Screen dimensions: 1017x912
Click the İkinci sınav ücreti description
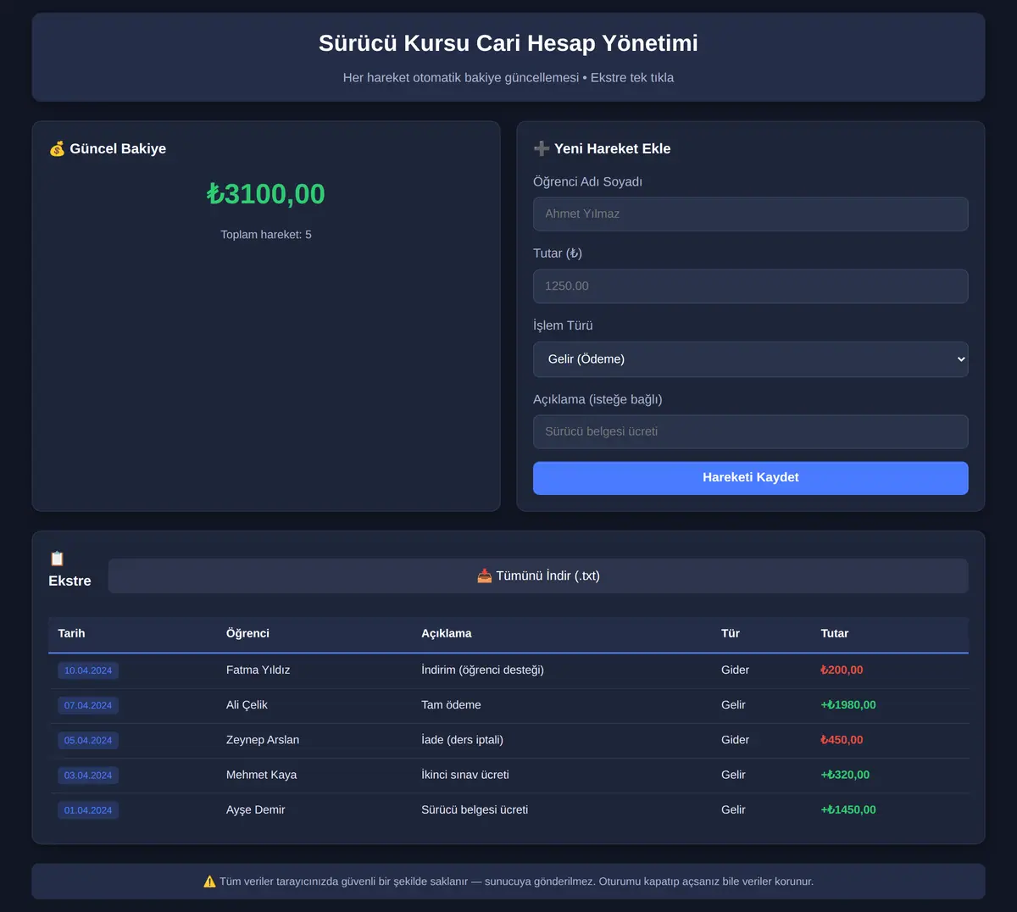tap(465, 776)
